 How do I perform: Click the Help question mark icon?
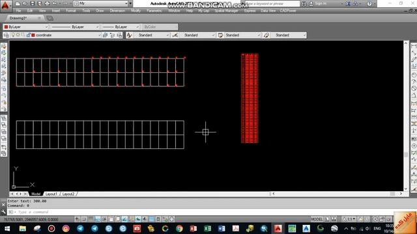point(369,4)
